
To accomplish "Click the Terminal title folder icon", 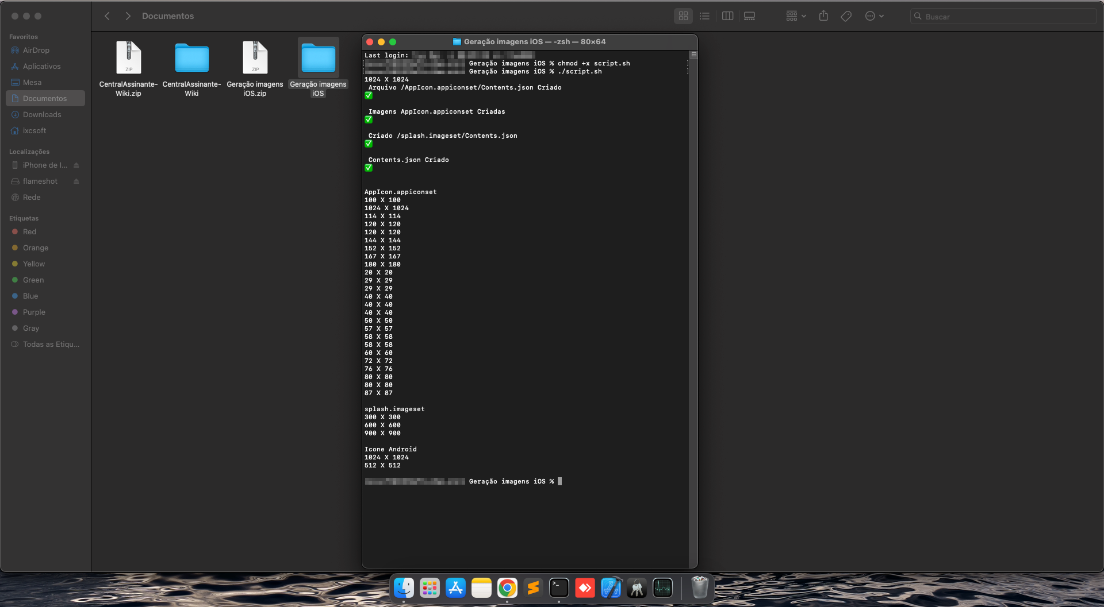I will coord(457,42).
